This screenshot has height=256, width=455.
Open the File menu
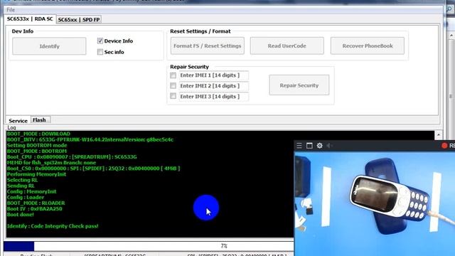11,9
